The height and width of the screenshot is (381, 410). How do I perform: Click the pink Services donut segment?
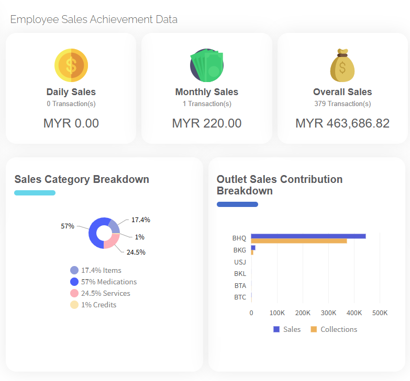click(111, 243)
